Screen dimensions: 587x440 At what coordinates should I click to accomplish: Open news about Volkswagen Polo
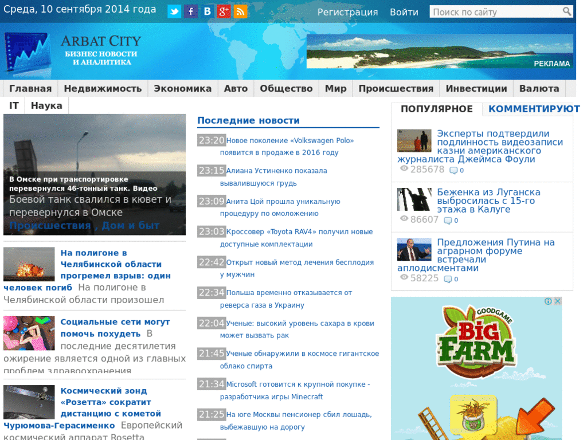287,146
